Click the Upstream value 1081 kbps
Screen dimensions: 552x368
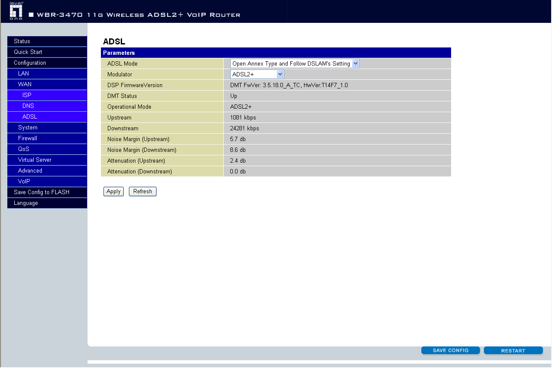(243, 118)
